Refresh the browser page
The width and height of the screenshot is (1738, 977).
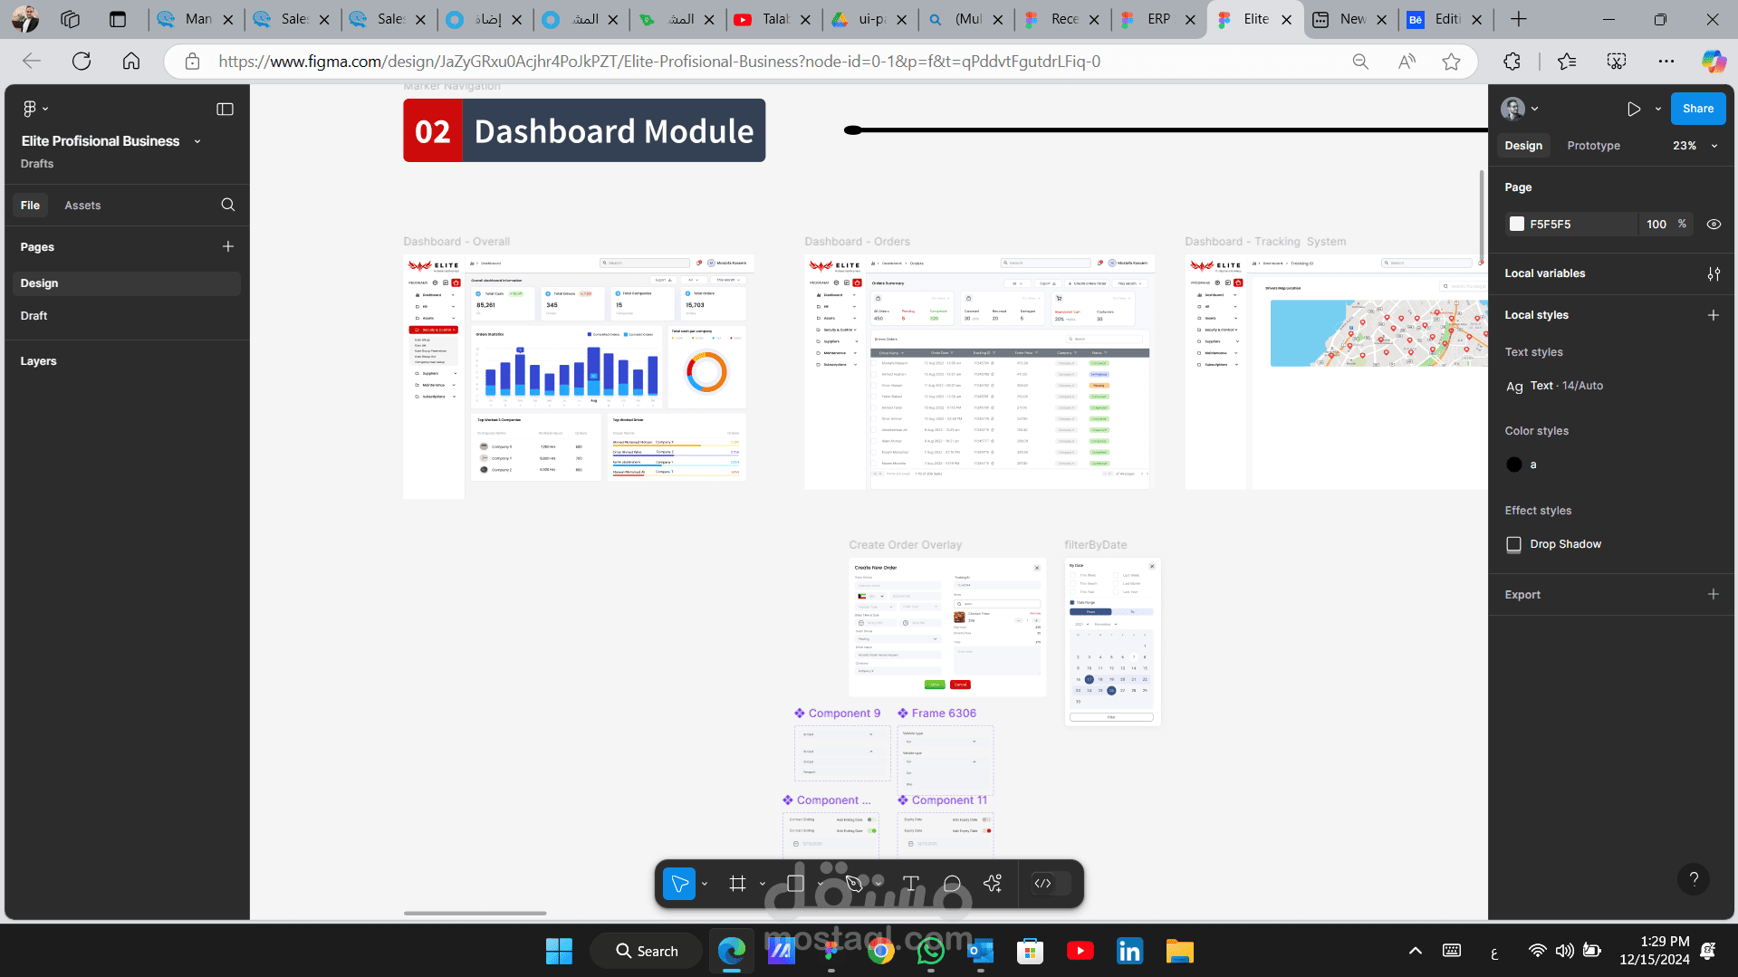point(82,62)
